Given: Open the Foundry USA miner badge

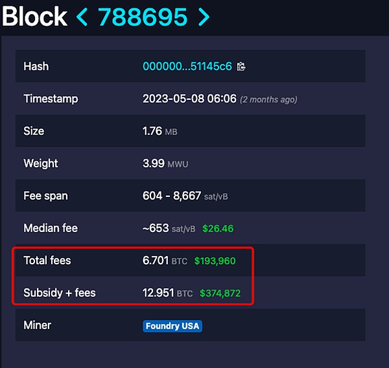Looking at the screenshot, I should click(x=172, y=326).
